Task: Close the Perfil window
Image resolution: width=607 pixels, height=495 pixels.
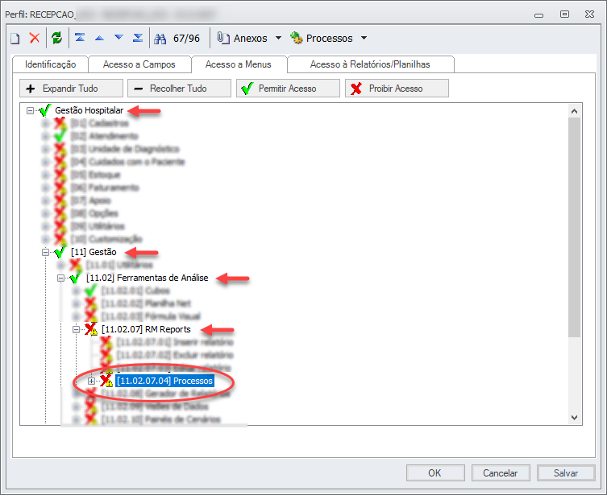Action: click(589, 14)
